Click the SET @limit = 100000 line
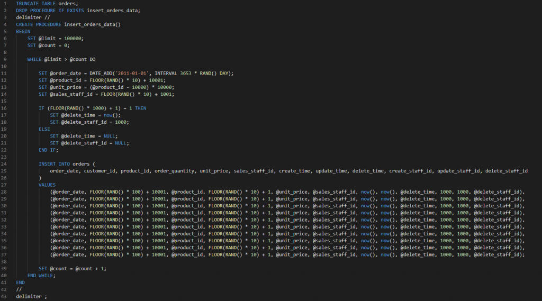 pos(56,38)
